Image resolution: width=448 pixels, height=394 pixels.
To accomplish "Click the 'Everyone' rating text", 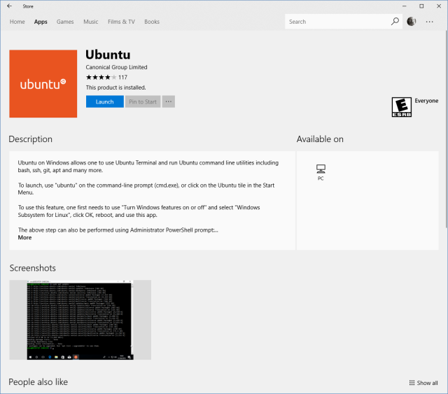I will [x=426, y=101].
